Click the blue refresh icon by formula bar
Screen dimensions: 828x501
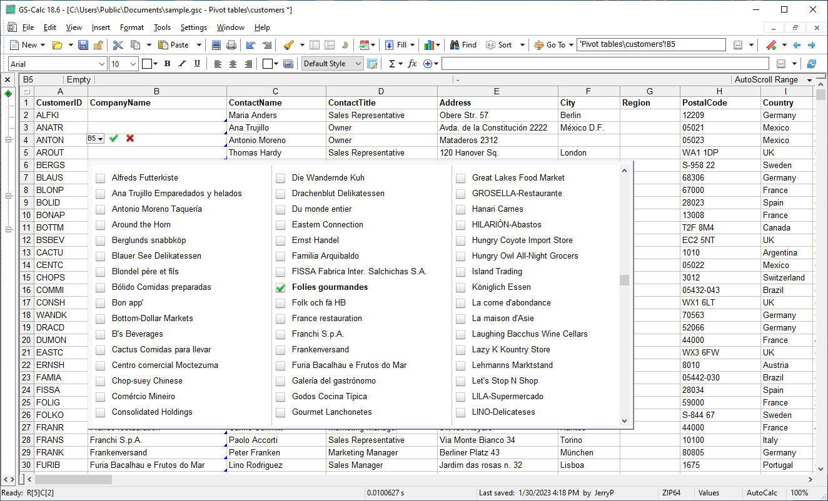[812, 64]
